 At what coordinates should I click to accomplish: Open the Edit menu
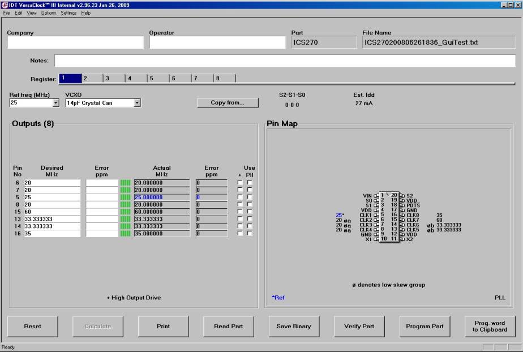point(18,13)
